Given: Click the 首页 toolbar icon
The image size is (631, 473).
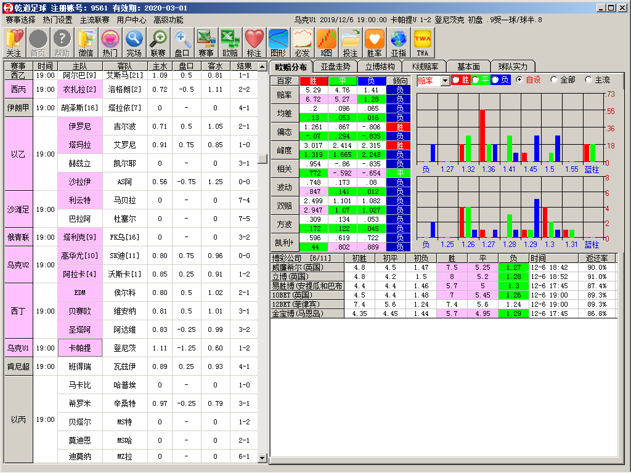Looking at the screenshot, I should [x=38, y=42].
